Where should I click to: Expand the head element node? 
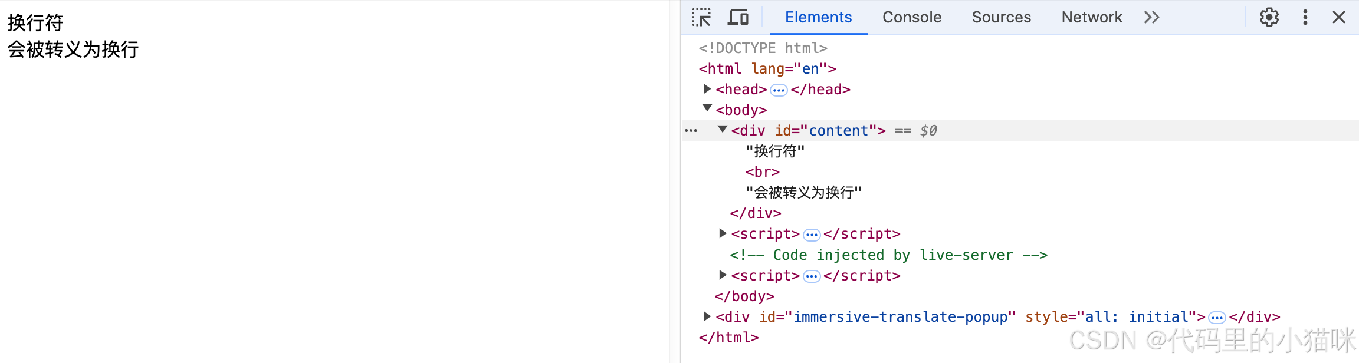[707, 89]
